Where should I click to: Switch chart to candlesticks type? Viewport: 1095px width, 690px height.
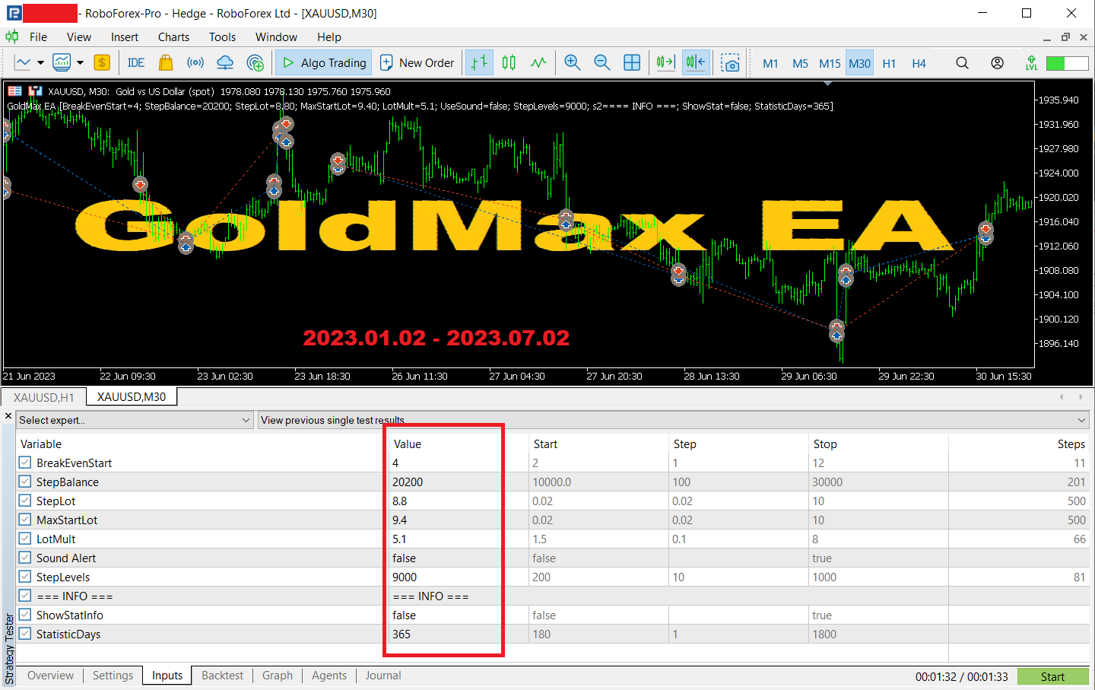[x=509, y=63]
